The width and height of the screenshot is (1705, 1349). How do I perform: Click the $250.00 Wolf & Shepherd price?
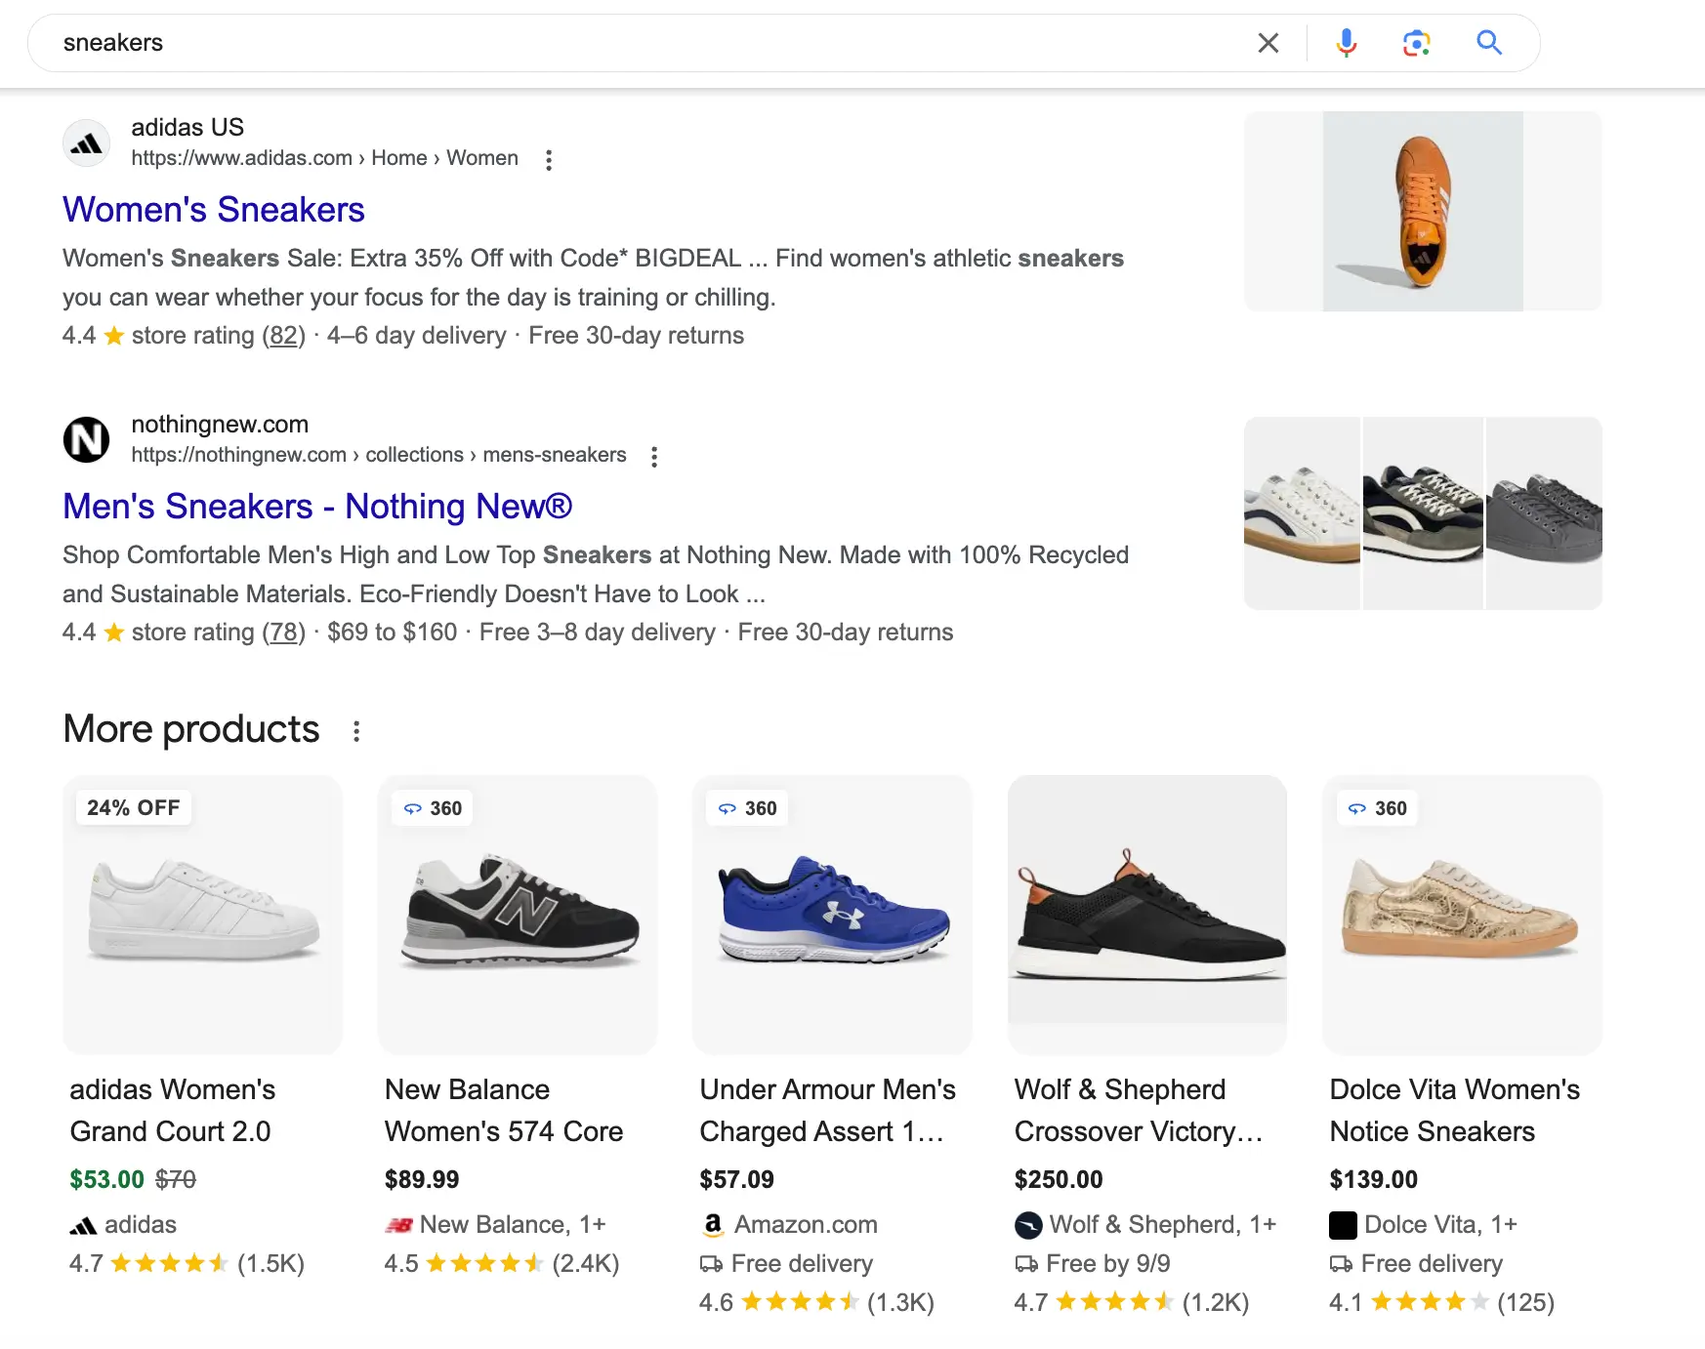coord(1059,1180)
